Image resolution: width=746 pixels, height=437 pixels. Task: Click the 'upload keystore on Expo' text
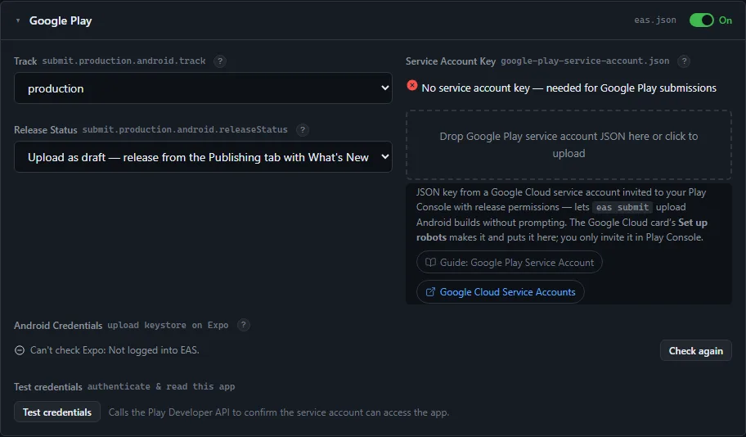click(168, 325)
